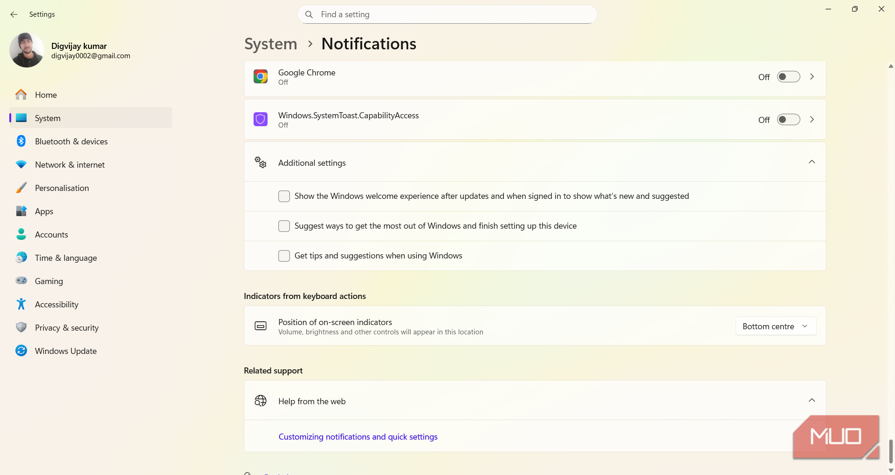
Task: Click the Find a setting search box
Action: (x=447, y=14)
